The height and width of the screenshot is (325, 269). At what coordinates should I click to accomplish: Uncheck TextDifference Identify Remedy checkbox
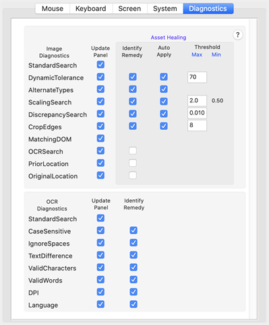click(x=133, y=255)
